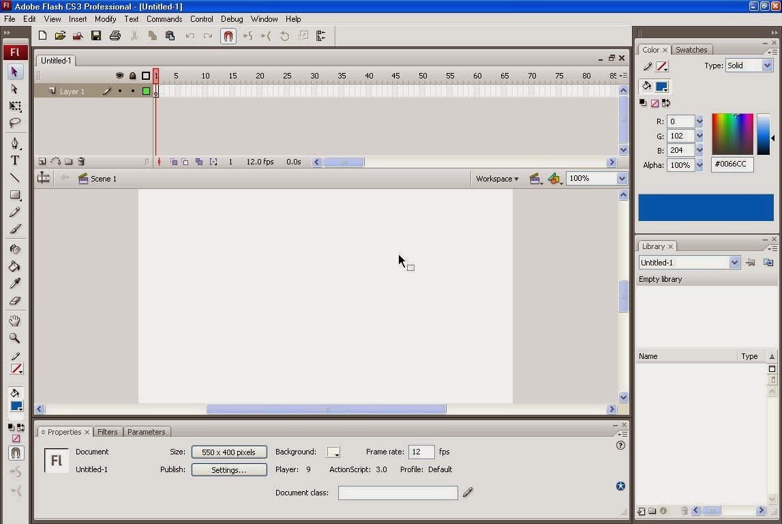The image size is (782, 524).
Task: Select the Rectangle tool
Action: tap(15, 195)
